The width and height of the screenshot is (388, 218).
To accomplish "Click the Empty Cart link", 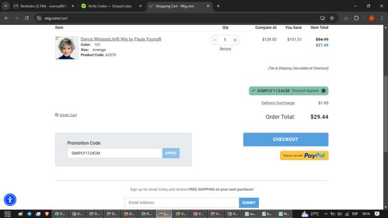I will click(x=68, y=115).
